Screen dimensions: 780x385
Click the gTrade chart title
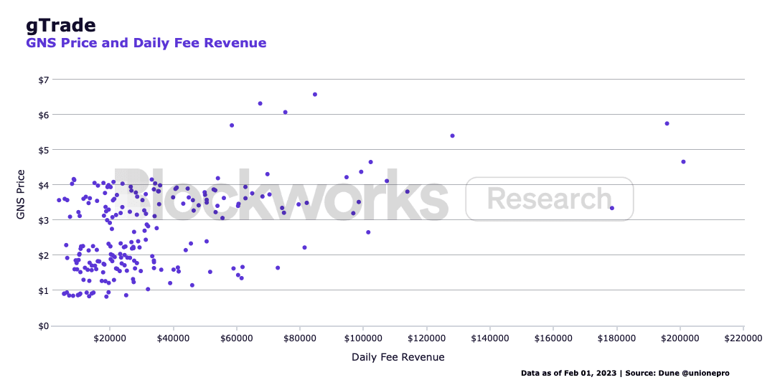61,25
